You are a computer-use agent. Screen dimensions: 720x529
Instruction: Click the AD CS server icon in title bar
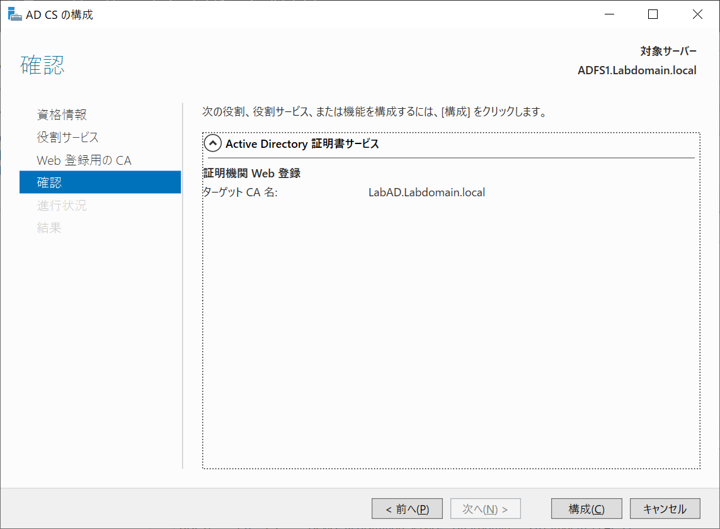[14, 14]
